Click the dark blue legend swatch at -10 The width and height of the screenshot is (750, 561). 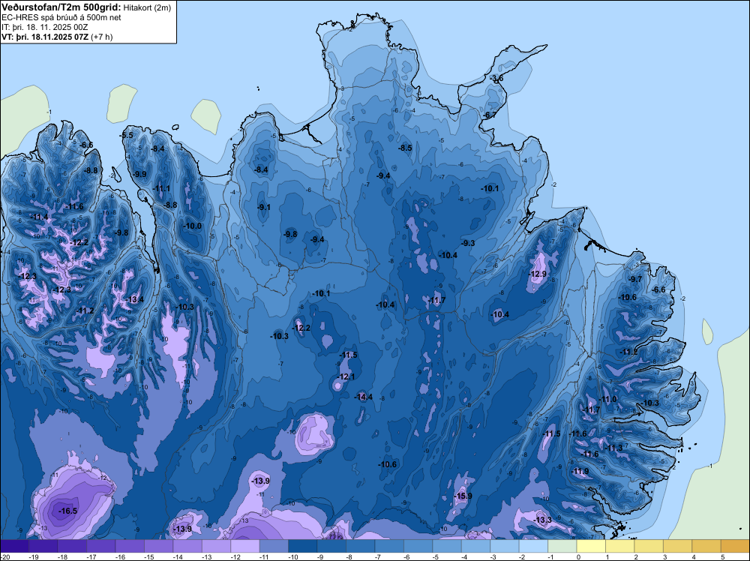click(x=303, y=546)
